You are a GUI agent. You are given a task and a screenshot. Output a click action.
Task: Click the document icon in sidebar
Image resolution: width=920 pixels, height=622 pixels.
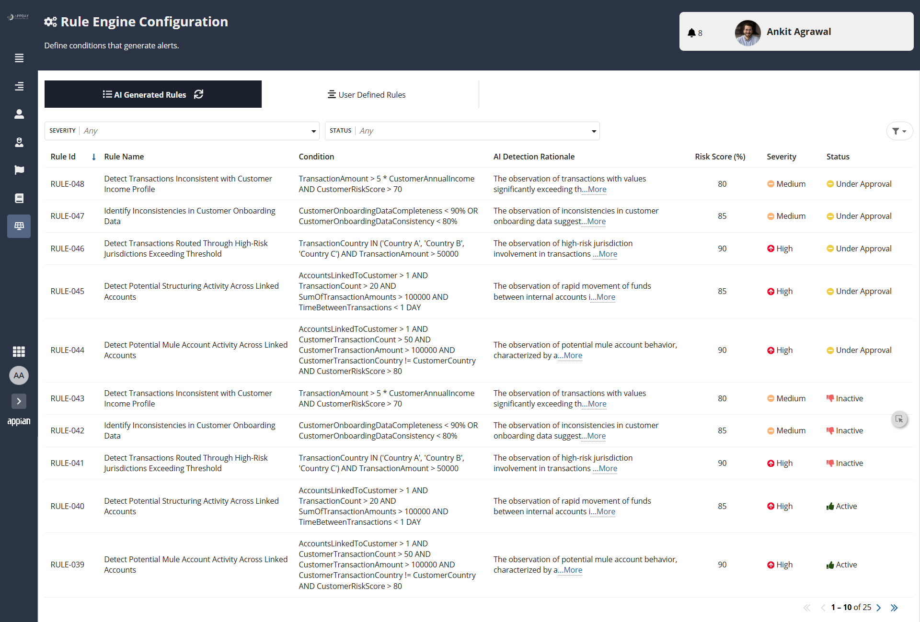click(x=19, y=198)
